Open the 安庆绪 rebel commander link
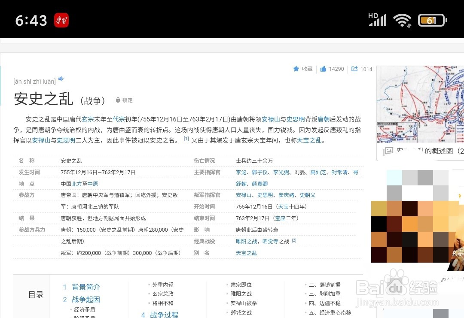This screenshot has width=464, height=318. click(x=287, y=195)
